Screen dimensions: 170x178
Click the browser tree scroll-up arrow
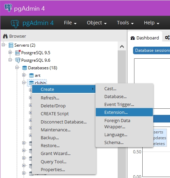pos(122,47)
